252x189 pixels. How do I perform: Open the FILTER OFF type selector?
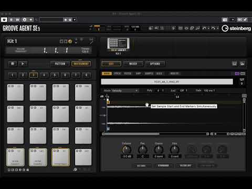[x=185, y=166]
